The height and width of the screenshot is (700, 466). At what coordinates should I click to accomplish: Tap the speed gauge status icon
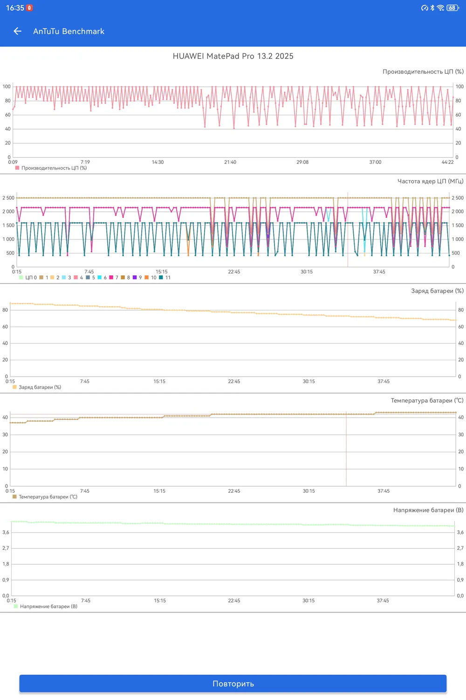click(x=425, y=8)
